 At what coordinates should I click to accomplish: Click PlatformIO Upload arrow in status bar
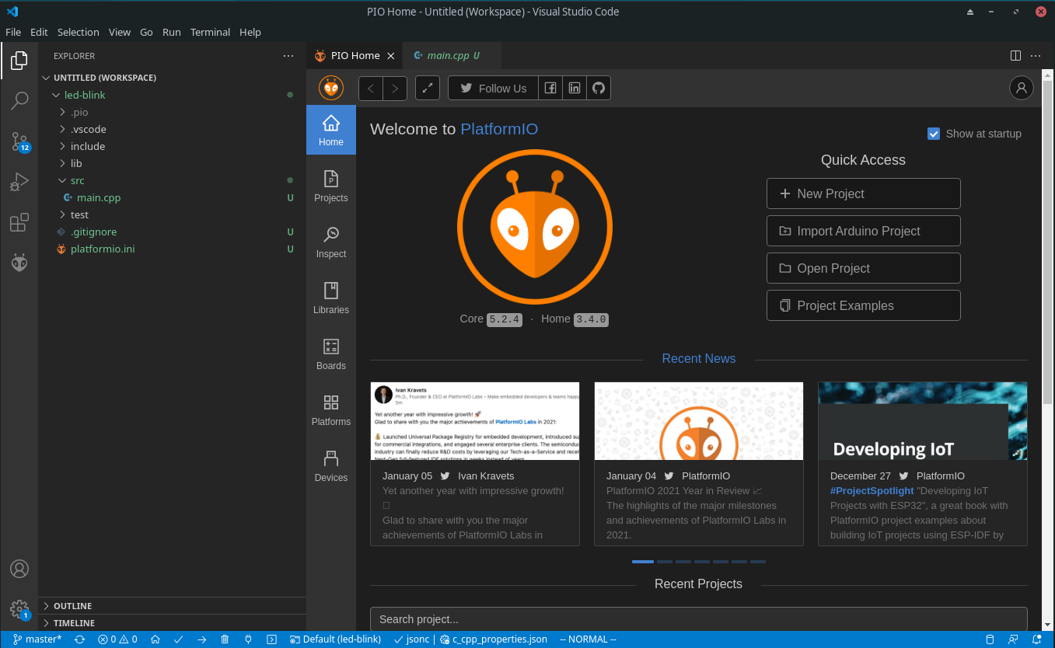coord(201,639)
